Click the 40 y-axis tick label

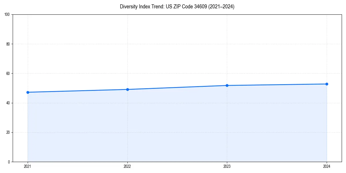point(8,102)
